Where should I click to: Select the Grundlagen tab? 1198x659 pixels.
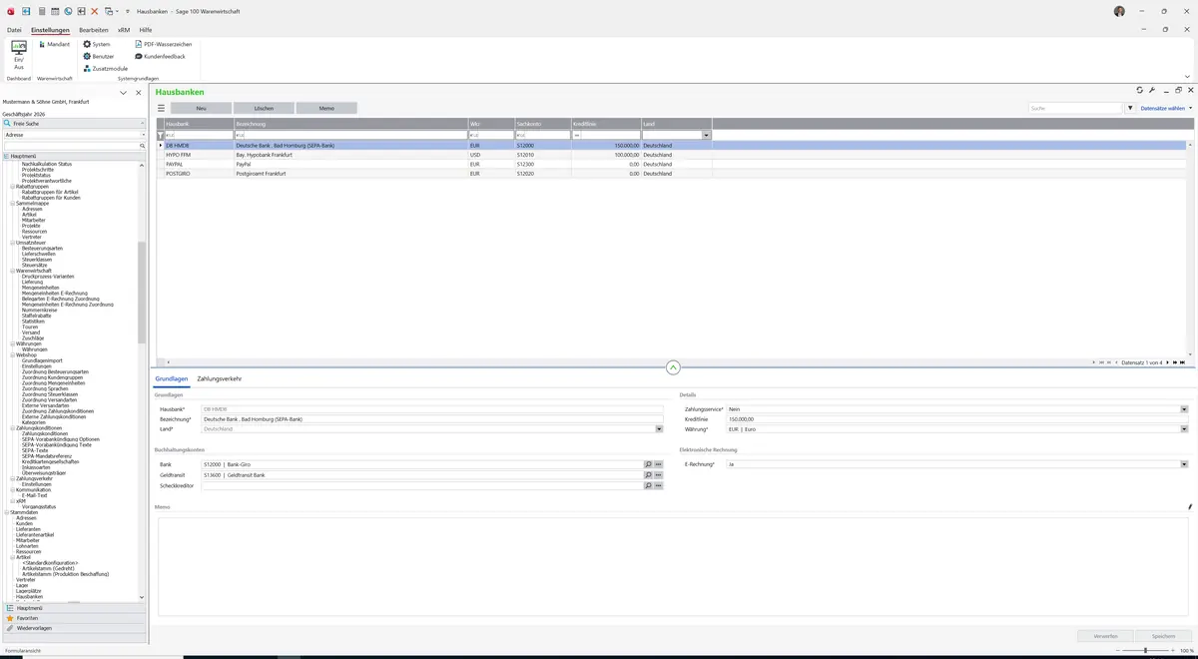coord(172,379)
